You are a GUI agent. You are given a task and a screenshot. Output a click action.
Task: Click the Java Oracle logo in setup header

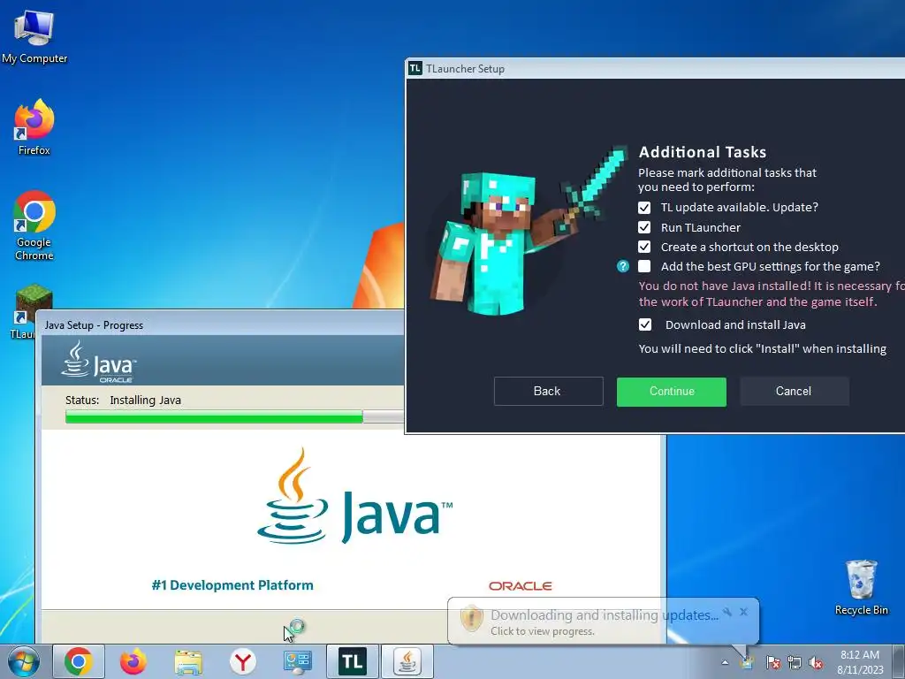click(99, 362)
